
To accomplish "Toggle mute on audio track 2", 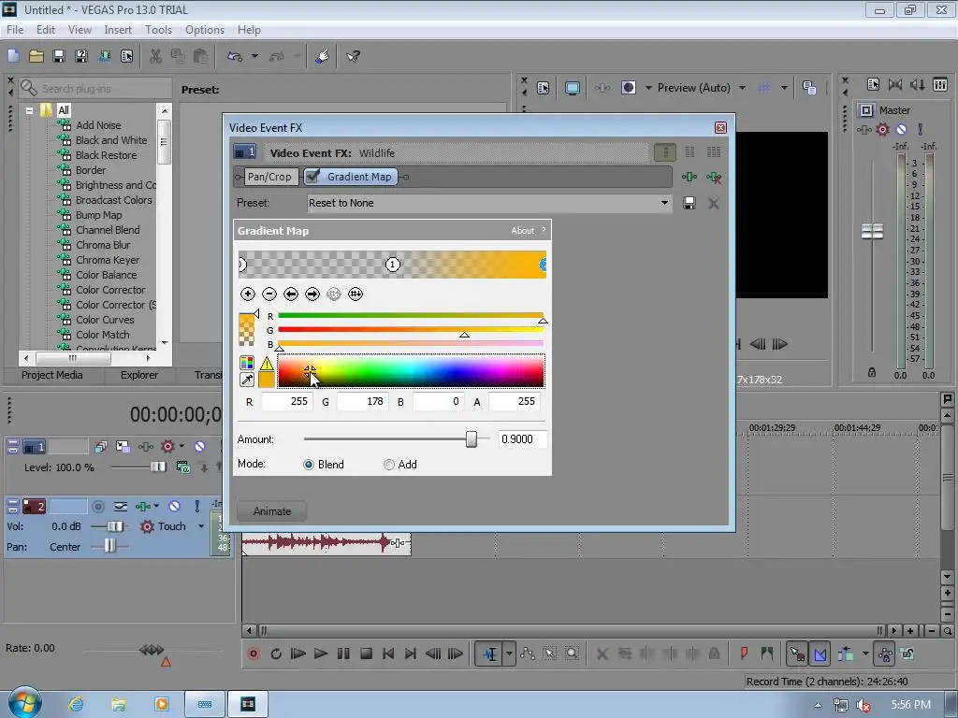I will 174,506.
